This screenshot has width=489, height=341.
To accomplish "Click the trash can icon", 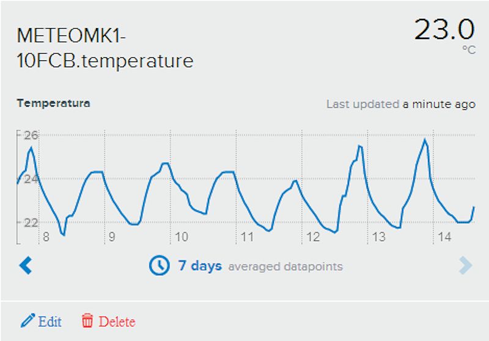I will pos(87,320).
